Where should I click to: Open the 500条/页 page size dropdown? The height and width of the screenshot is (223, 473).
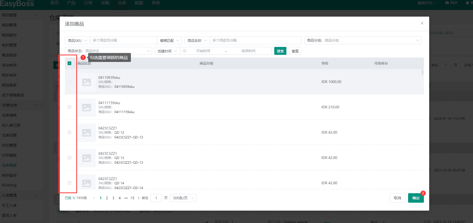(x=183, y=198)
